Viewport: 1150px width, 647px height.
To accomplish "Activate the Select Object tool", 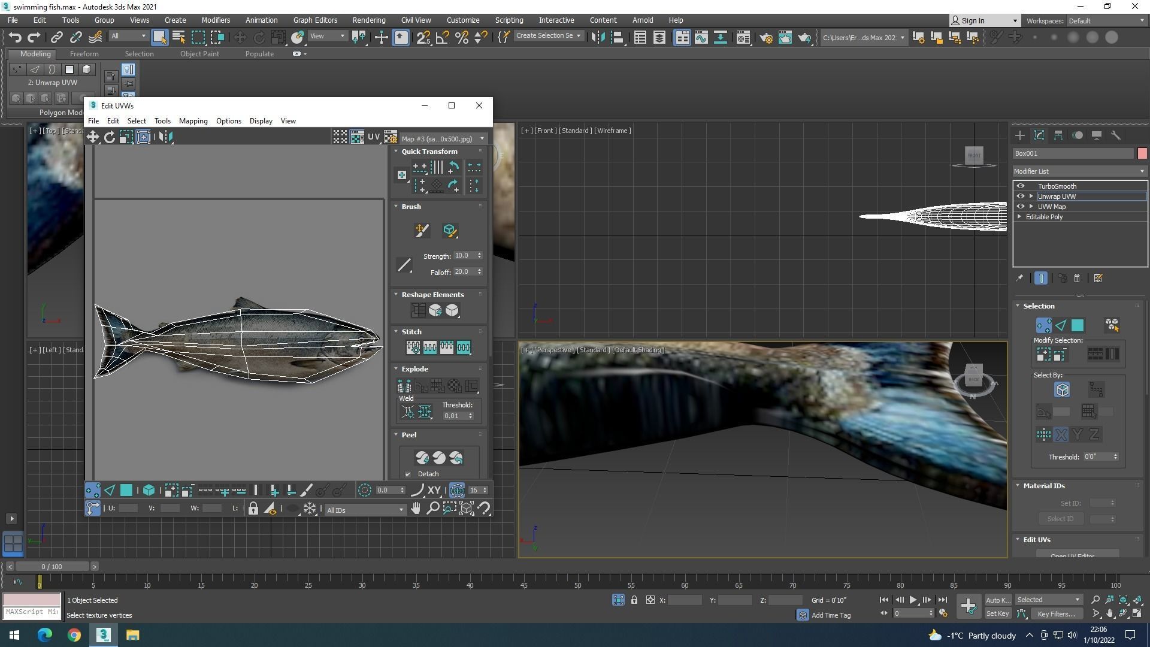I will [x=159, y=38].
